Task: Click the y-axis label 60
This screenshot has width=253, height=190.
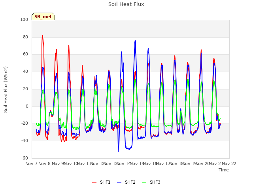Action: tap(25, 54)
